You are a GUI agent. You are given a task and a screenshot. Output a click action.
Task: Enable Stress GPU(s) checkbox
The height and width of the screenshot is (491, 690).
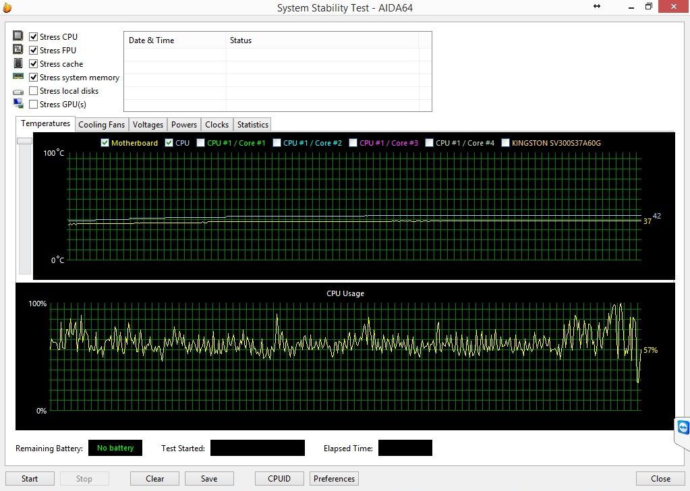point(34,105)
